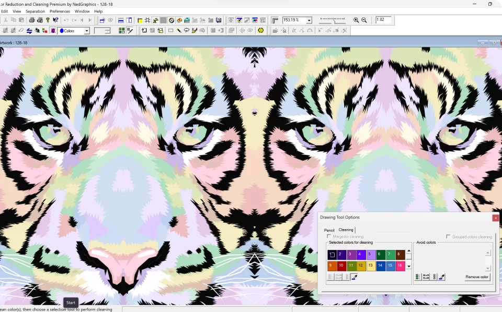Switch to the Pencil tab
This screenshot has height=312, width=502.
(x=329, y=230)
